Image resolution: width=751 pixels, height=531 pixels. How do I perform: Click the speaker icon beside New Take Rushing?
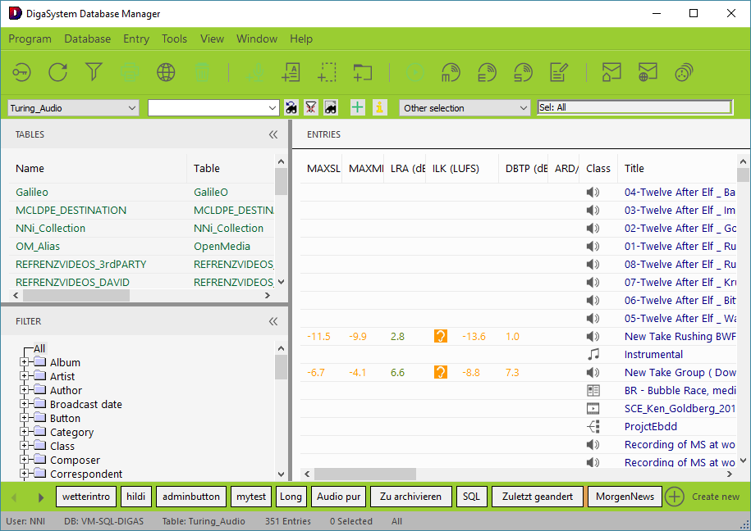tap(592, 336)
